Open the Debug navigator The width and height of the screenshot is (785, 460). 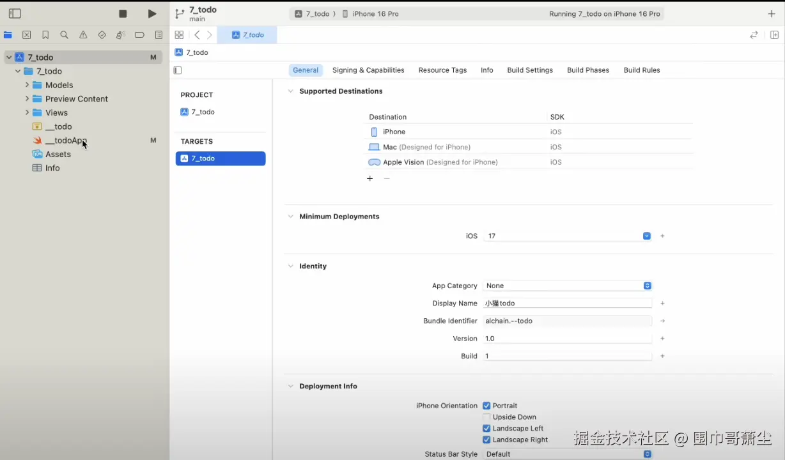[x=121, y=35]
